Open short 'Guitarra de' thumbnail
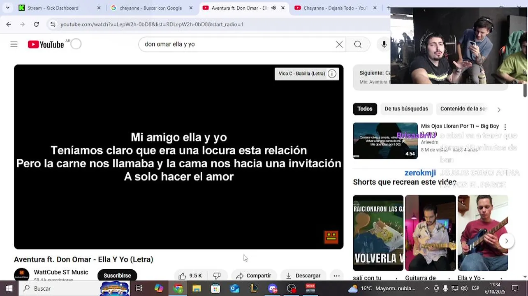 tap(431, 233)
